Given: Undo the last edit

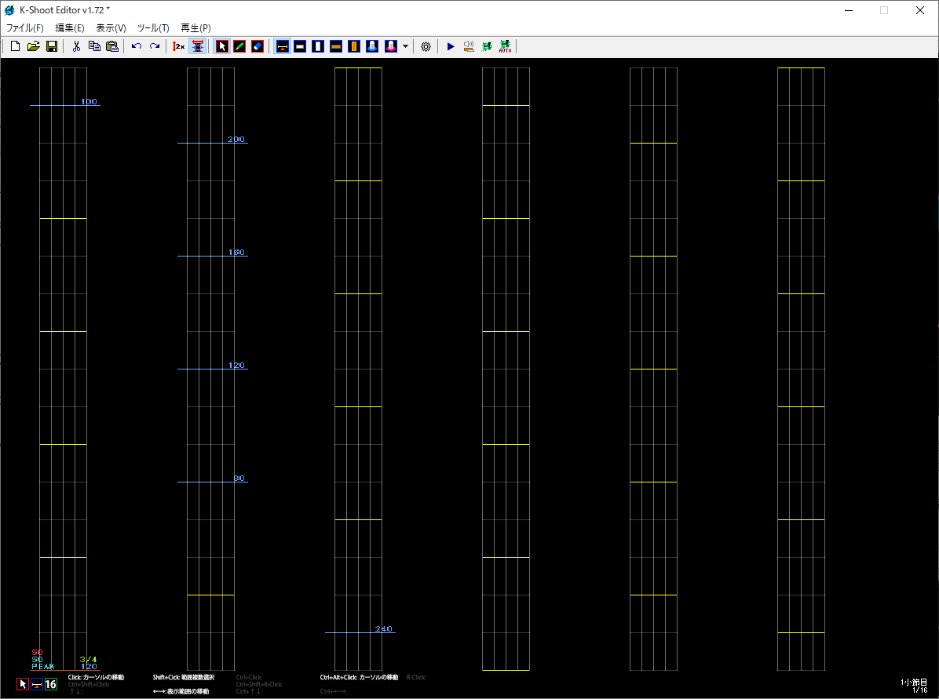Looking at the screenshot, I should 137,46.
